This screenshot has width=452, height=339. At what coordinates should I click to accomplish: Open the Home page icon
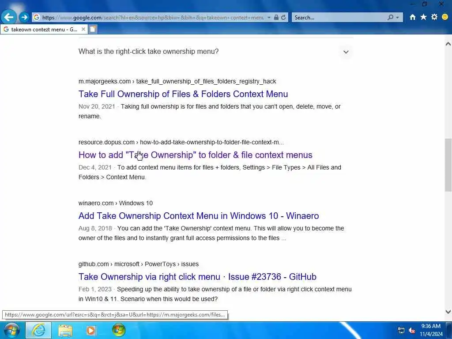(413, 17)
